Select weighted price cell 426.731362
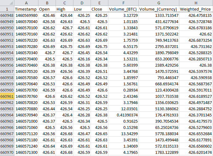 (x=196, y=47)
